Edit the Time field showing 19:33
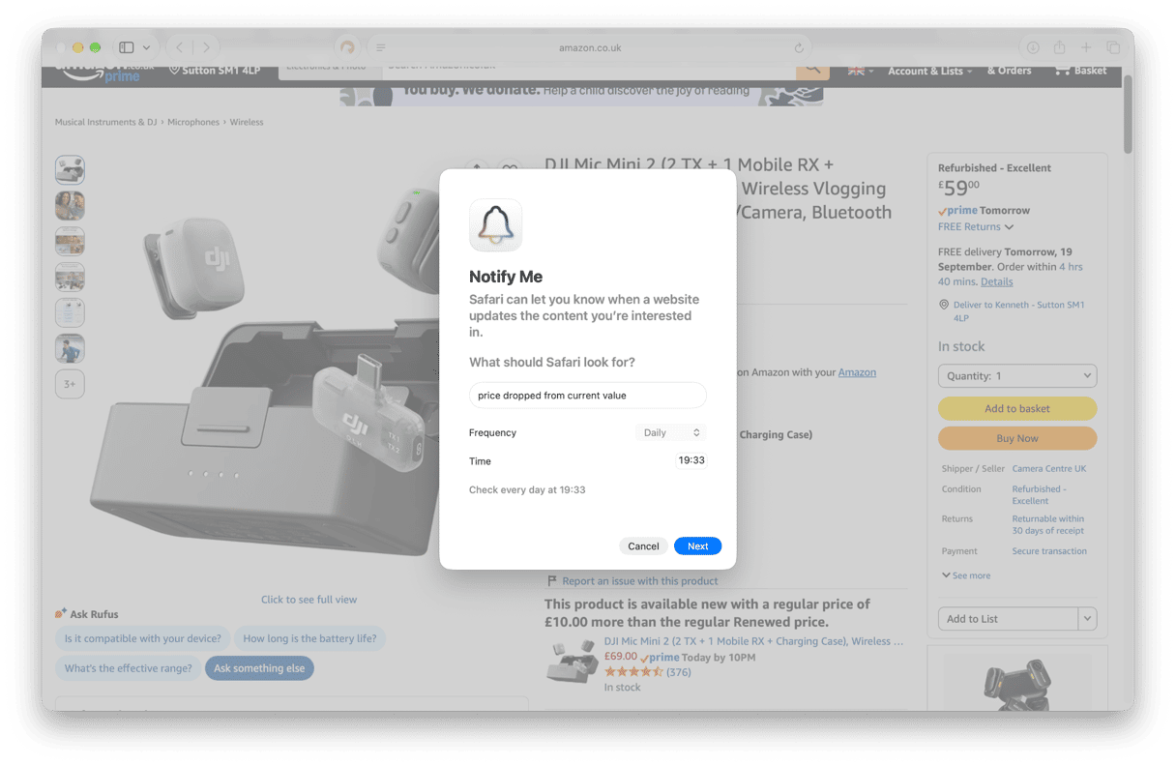 pos(691,460)
